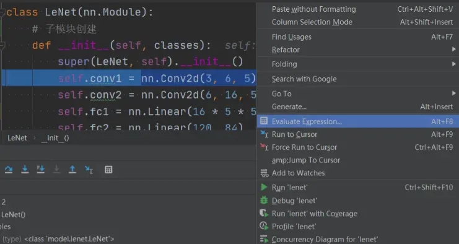The width and height of the screenshot is (459, 244).
Task: Expand Go To submenu arrow
Action: [453, 94]
